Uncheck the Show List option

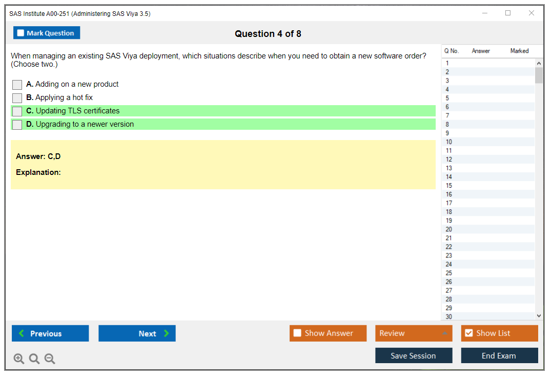[x=468, y=333]
